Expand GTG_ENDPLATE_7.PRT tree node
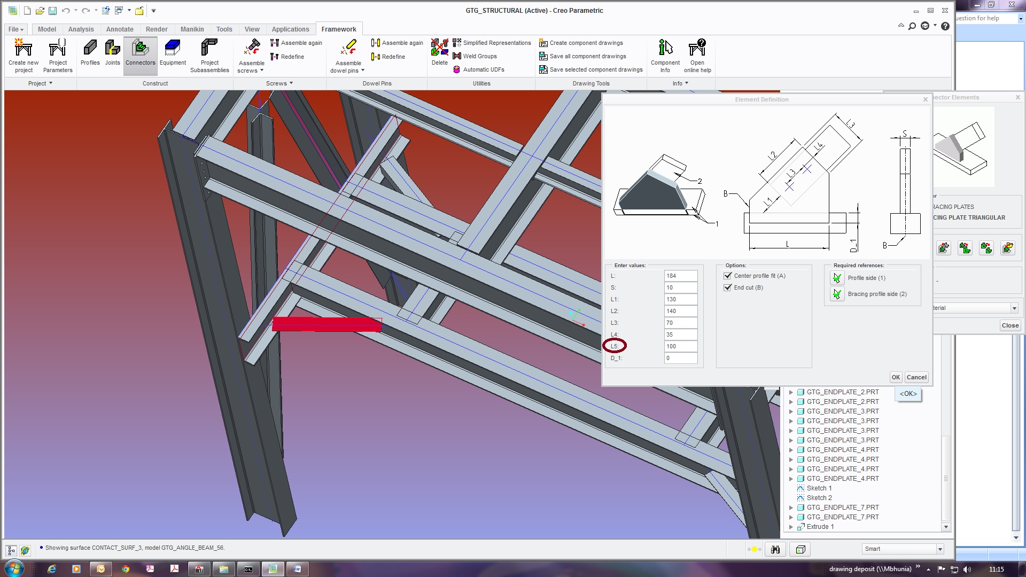The image size is (1026, 577). [791, 508]
